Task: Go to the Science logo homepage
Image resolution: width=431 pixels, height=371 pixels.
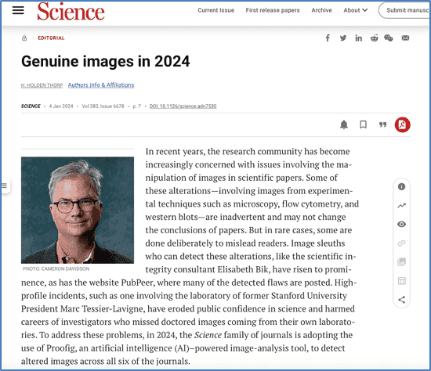Action: point(71,12)
